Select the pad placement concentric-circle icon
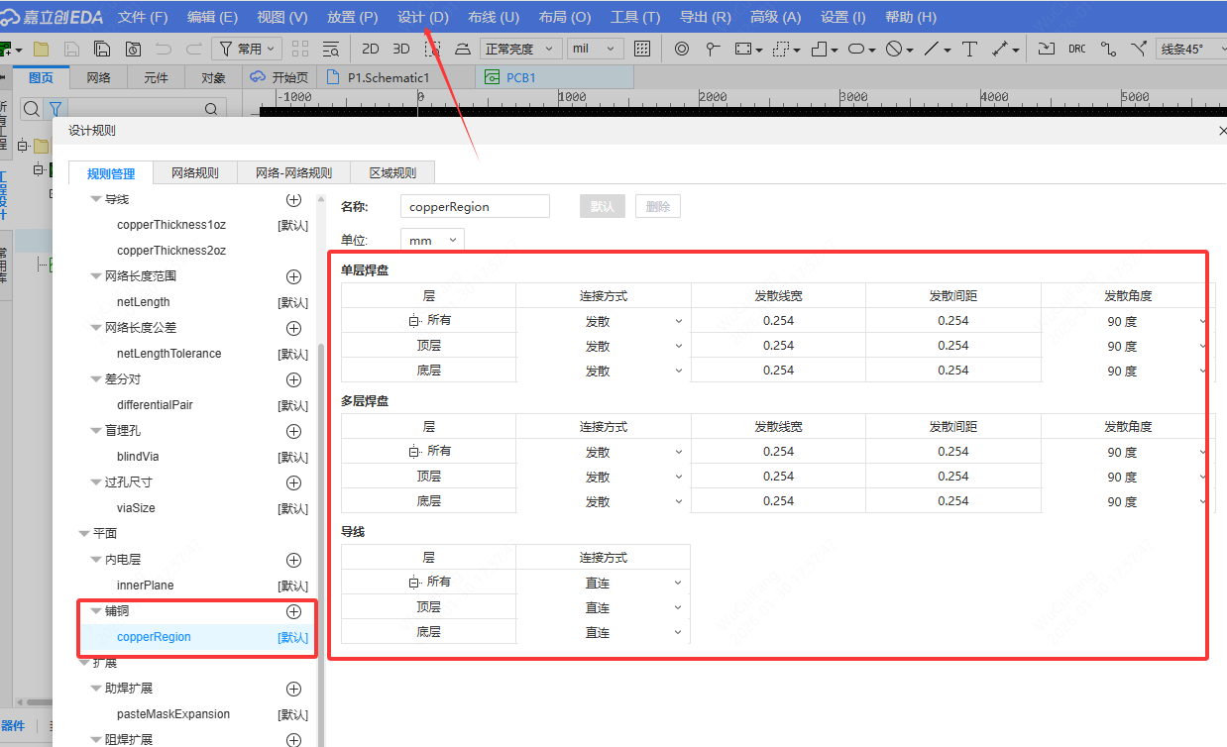Screen dimensions: 1227x747 [682, 49]
